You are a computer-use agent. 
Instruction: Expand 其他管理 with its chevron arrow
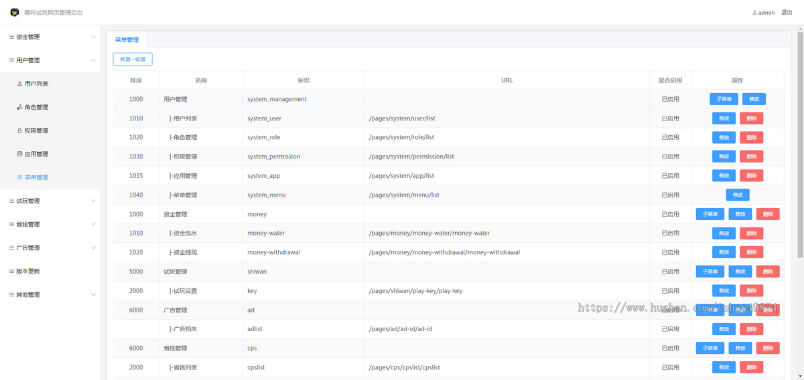(93, 294)
